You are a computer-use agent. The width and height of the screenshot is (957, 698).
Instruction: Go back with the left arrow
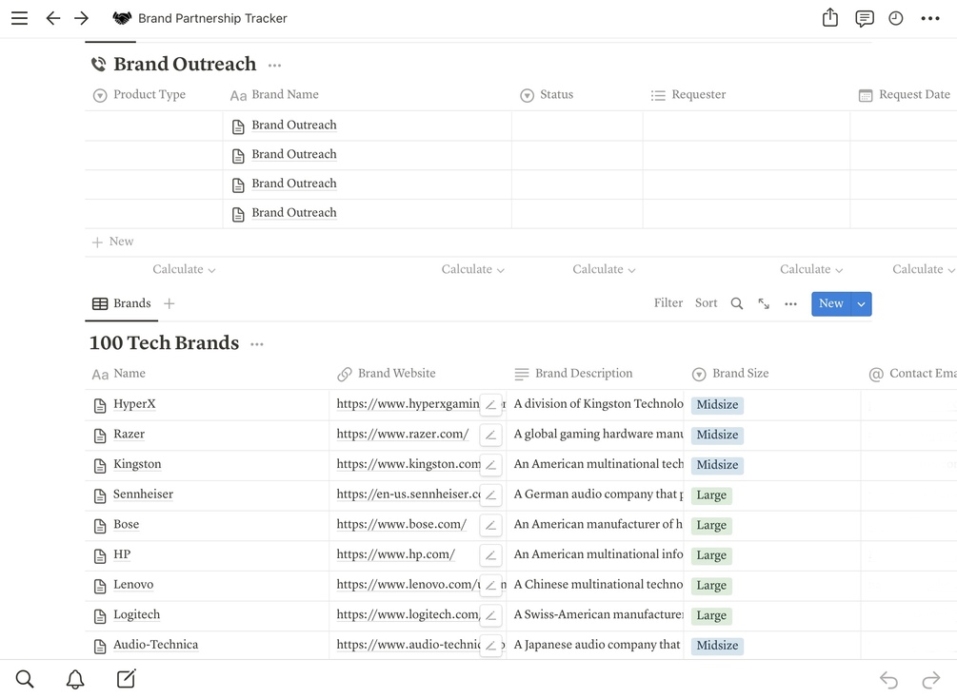click(x=53, y=18)
